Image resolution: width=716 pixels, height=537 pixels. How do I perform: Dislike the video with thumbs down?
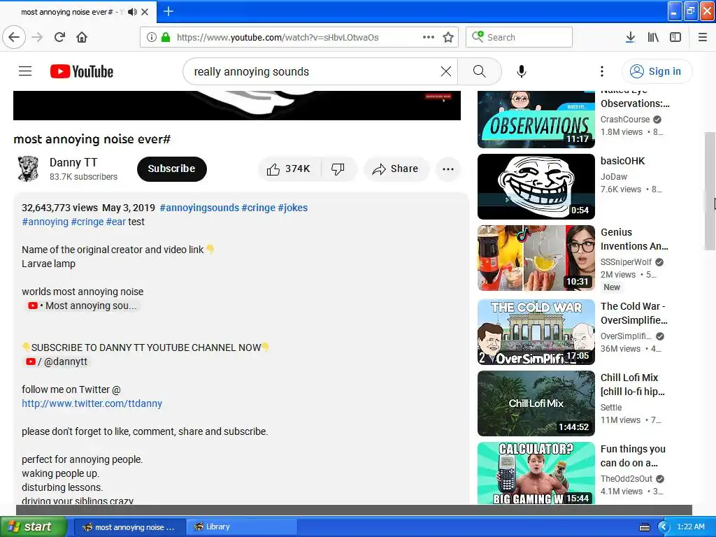tap(338, 169)
